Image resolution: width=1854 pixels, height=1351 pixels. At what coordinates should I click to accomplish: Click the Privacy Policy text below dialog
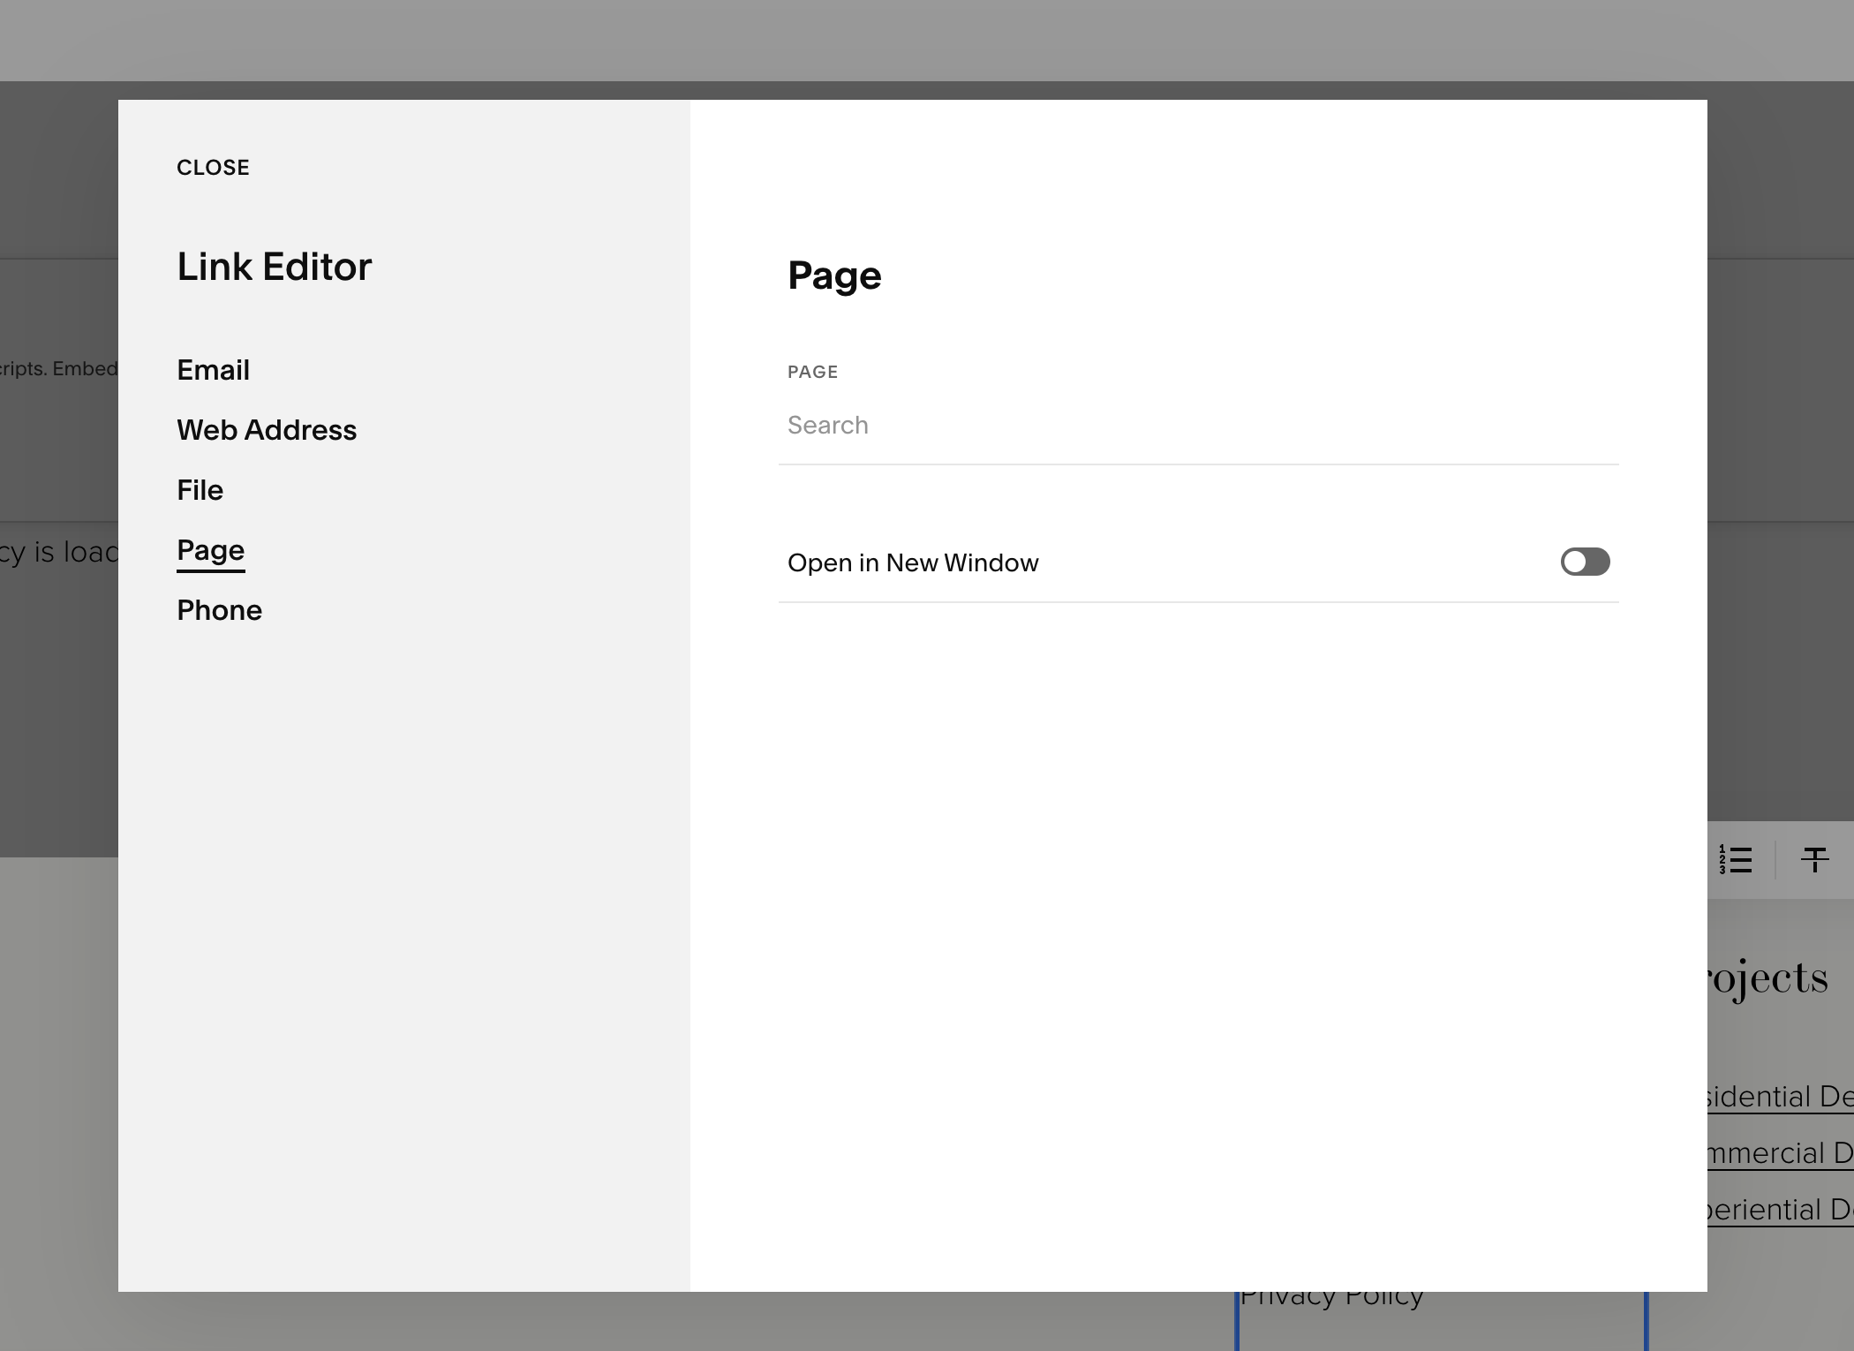1331,1298
